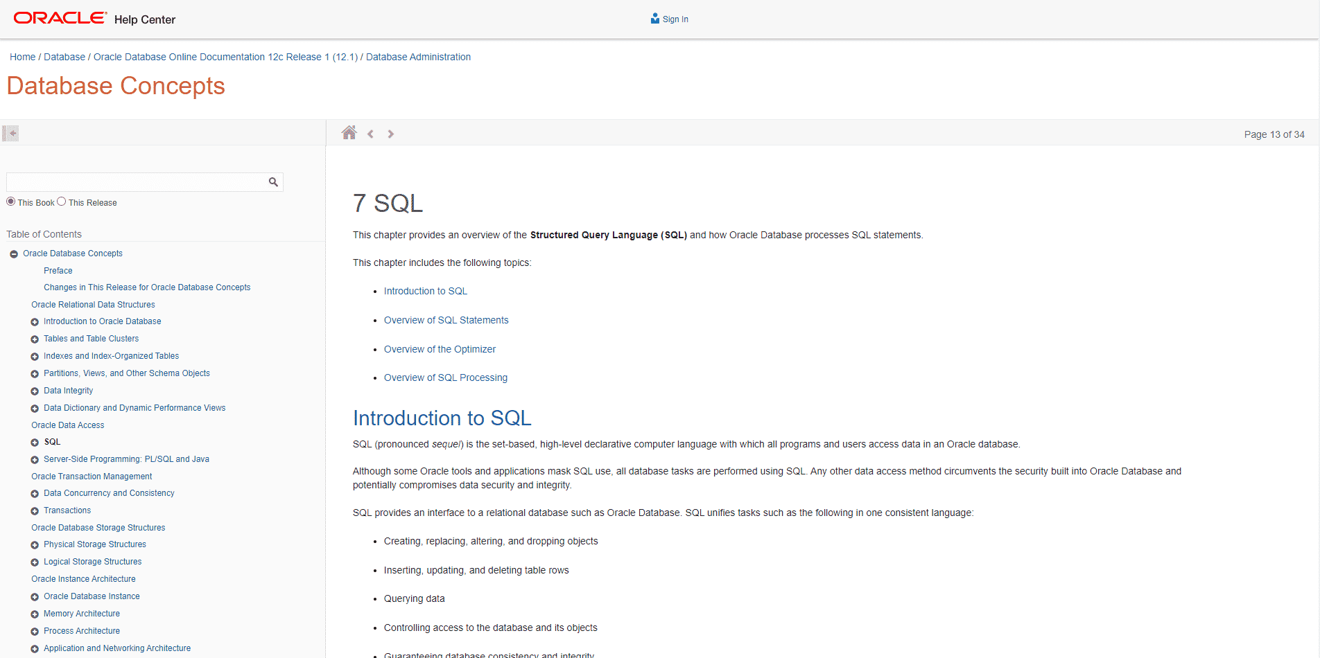Collapse the Oracle Database Concepts tree node
The image size is (1320, 658).
tap(14, 254)
